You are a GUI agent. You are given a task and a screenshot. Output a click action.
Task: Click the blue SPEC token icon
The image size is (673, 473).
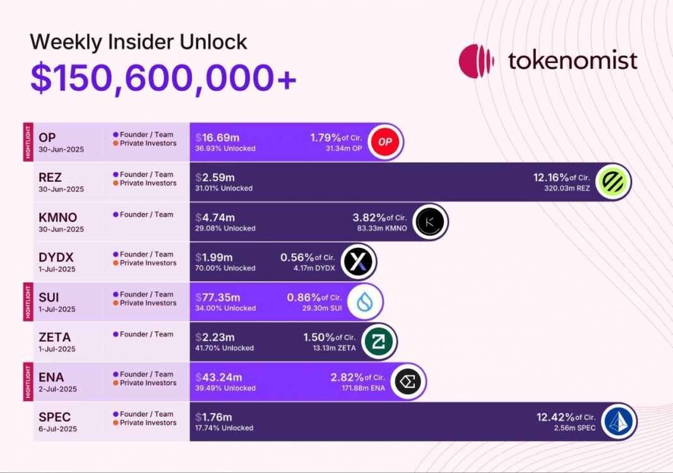pos(619,421)
